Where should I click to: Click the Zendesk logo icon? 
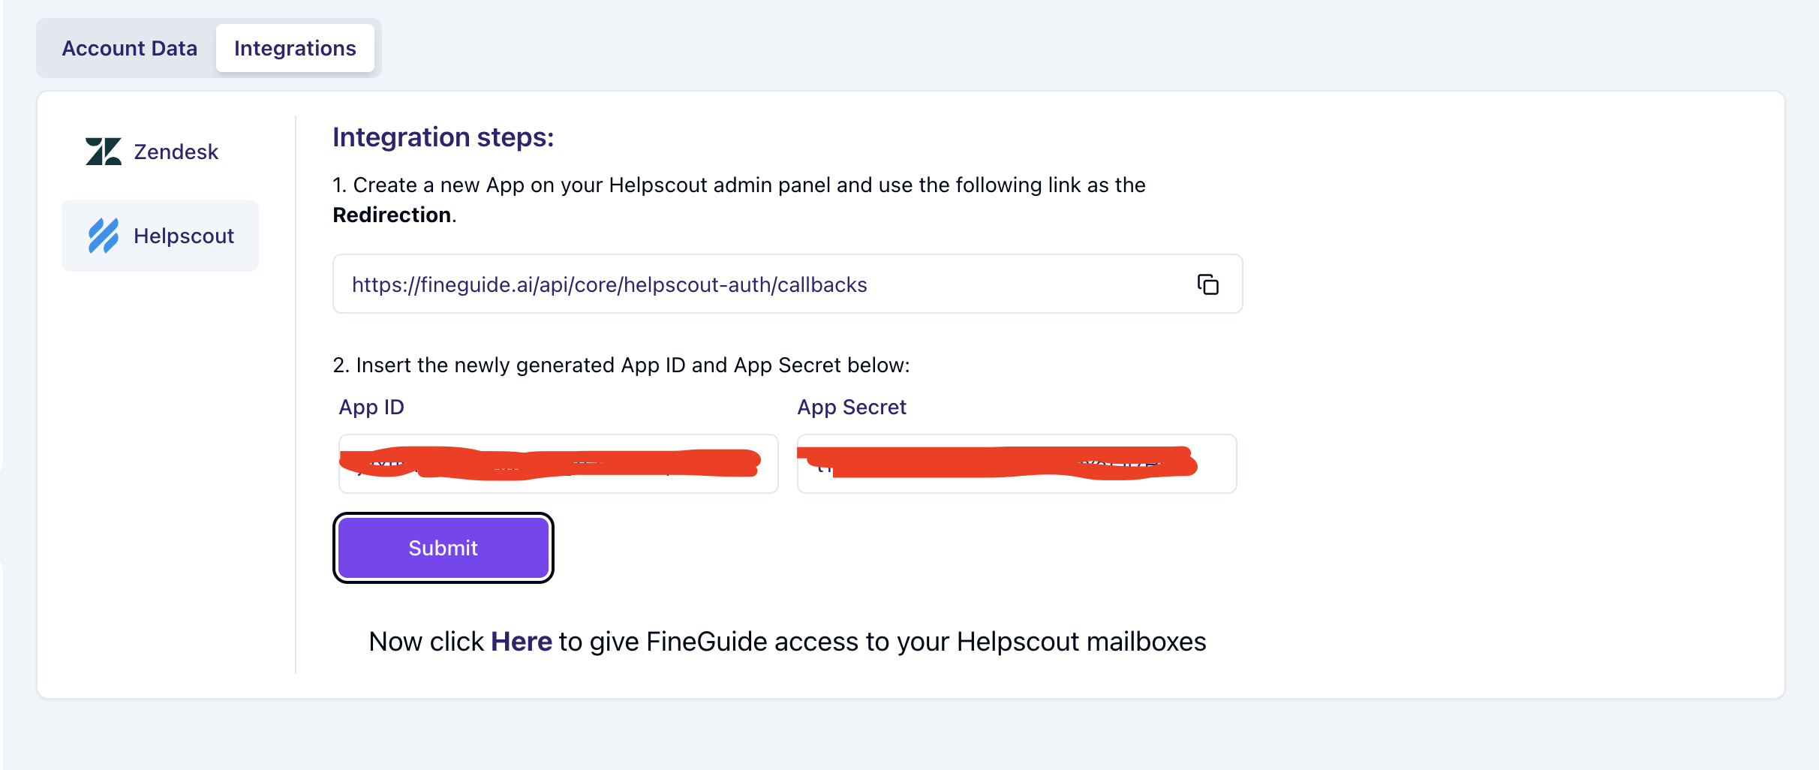click(103, 152)
